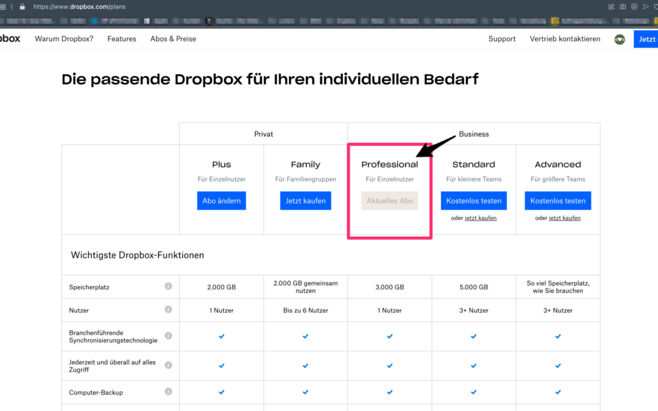Show info icon for the Nutzer row
This screenshot has height=411, width=658.
point(168,309)
